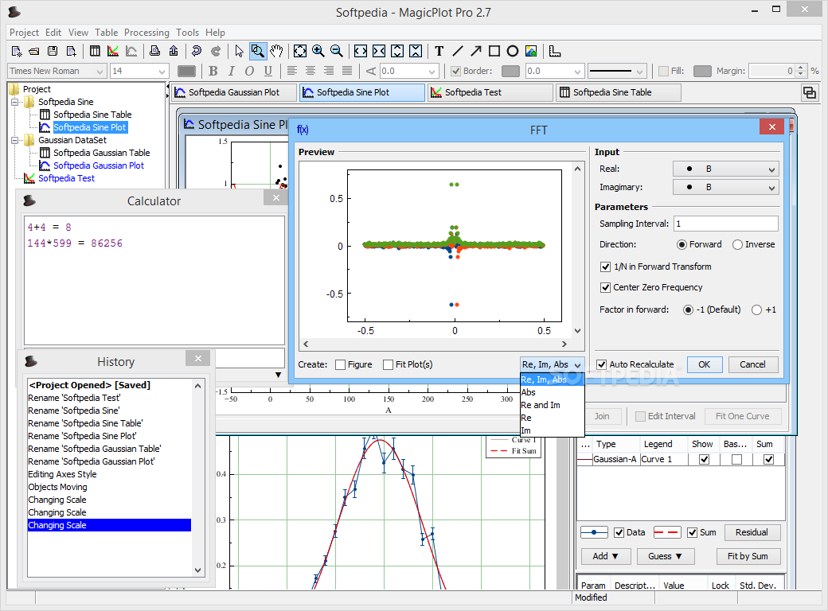Select the hand pan tool
Image resolution: width=828 pixels, height=611 pixels.
(x=276, y=51)
